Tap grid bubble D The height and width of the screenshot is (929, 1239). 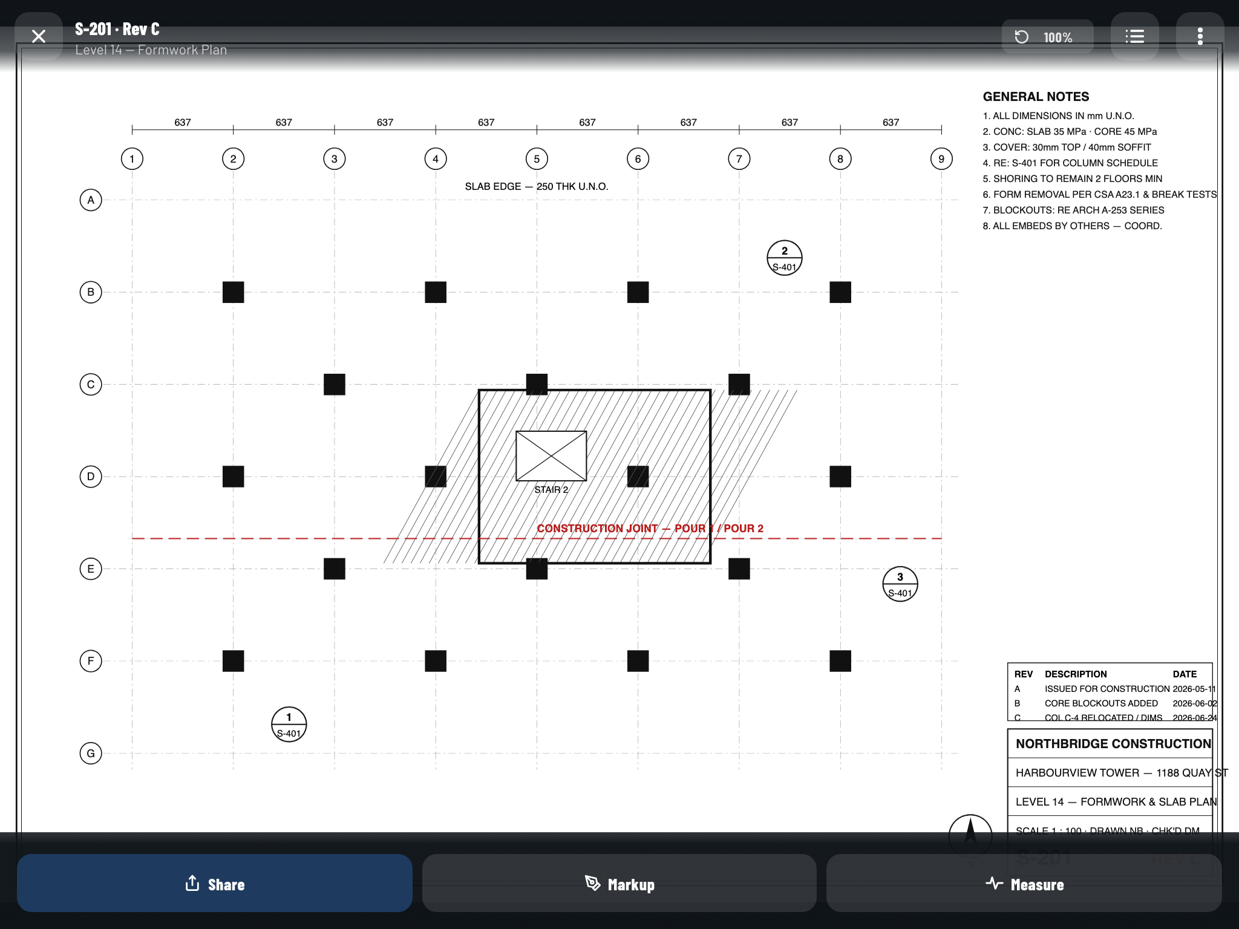tap(91, 477)
